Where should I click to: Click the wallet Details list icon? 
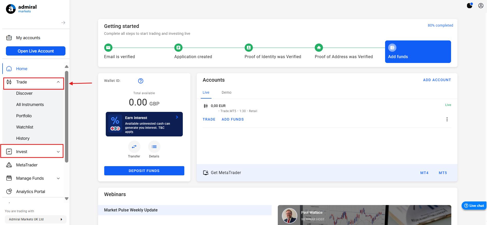point(154,147)
